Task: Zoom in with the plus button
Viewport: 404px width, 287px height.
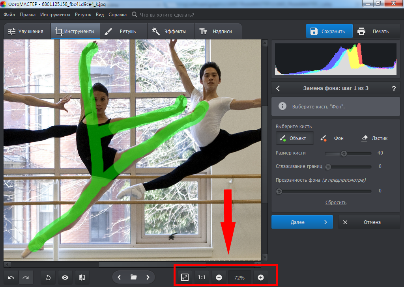Action: click(260, 278)
